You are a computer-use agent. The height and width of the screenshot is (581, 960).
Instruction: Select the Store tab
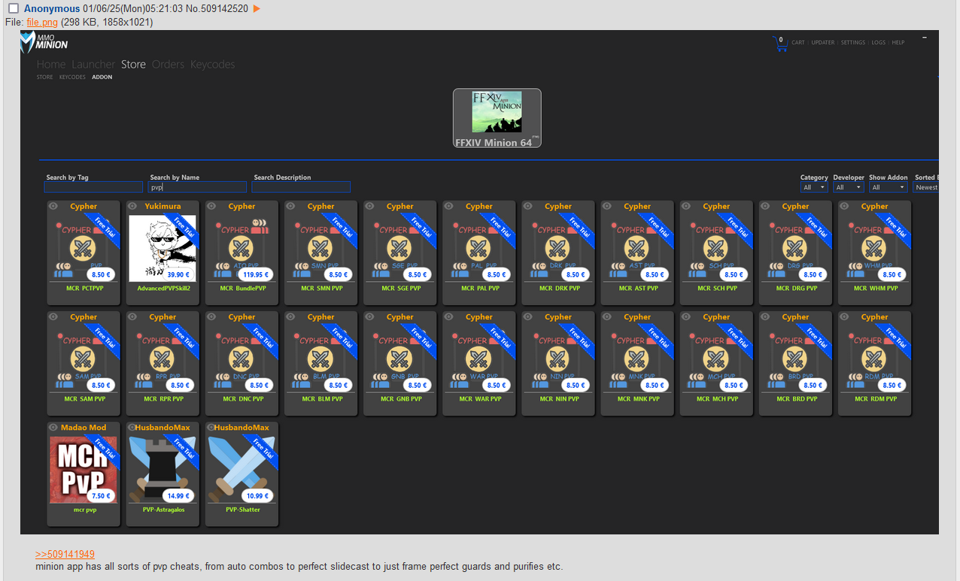[133, 65]
